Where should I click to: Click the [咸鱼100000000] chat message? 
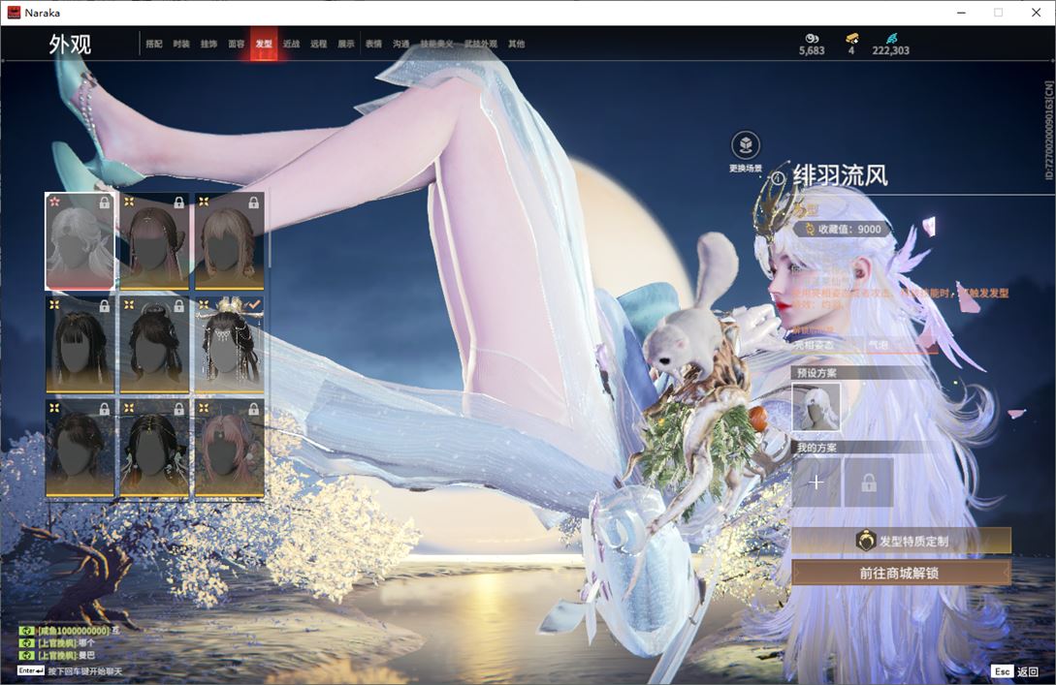(x=79, y=631)
